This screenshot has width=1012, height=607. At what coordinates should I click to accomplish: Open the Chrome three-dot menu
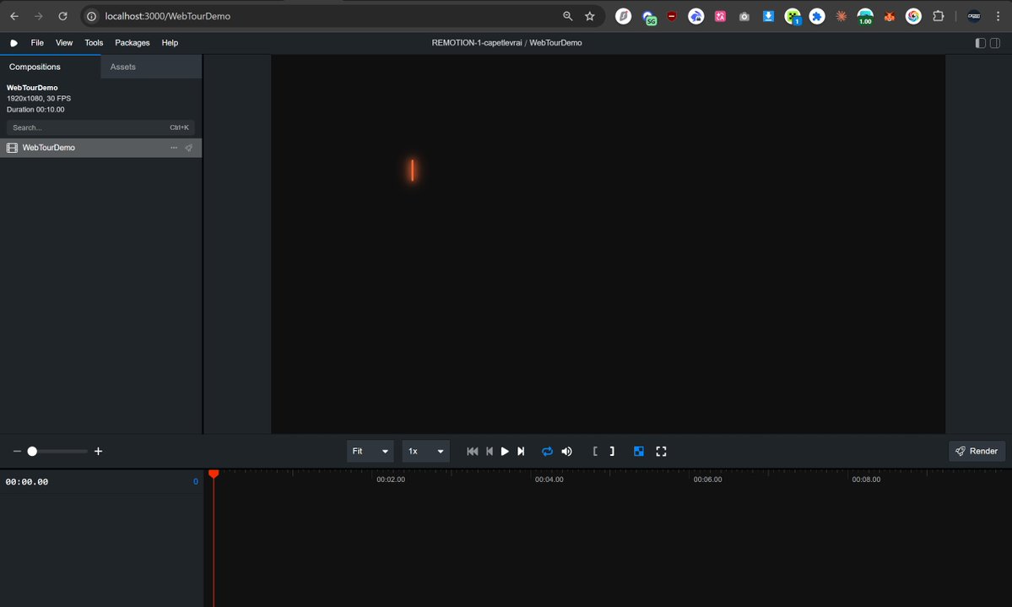tap(998, 16)
